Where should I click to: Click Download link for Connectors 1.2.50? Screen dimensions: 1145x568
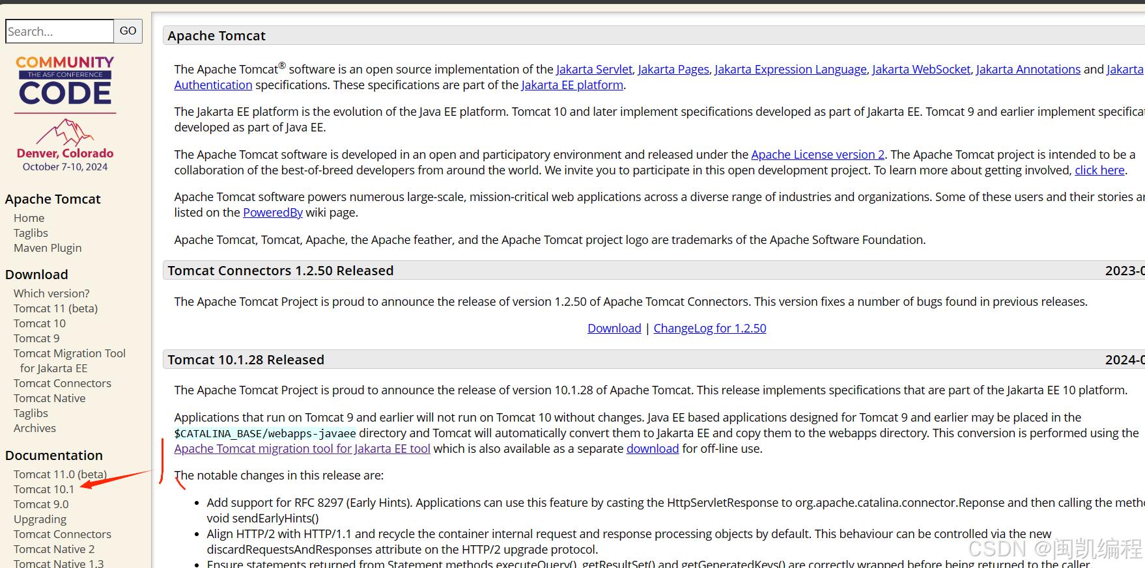click(x=614, y=329)
